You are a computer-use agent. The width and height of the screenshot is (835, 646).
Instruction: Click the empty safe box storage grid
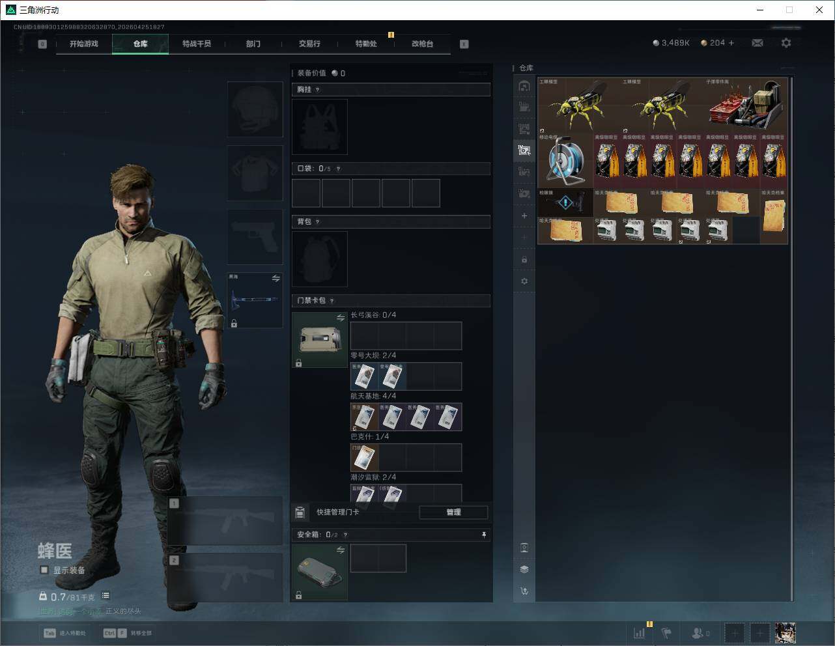pyautogui.click(x=378, y=559)
